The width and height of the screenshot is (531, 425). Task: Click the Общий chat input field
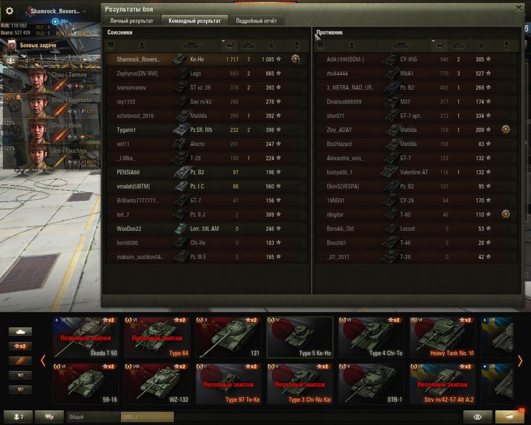click(x=93, y=417)
